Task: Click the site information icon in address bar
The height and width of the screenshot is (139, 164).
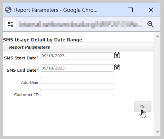Action: (x=10, y=24)
